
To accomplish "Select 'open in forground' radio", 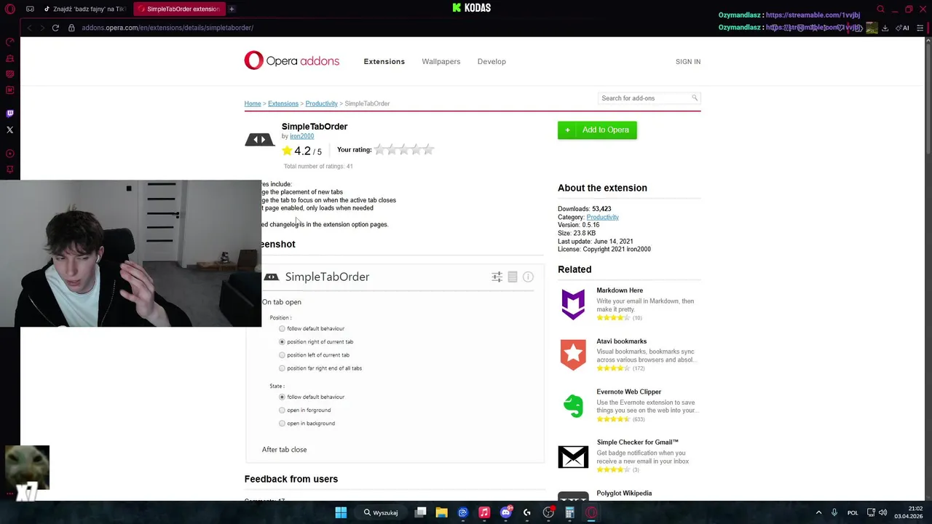I will [282, 410].
